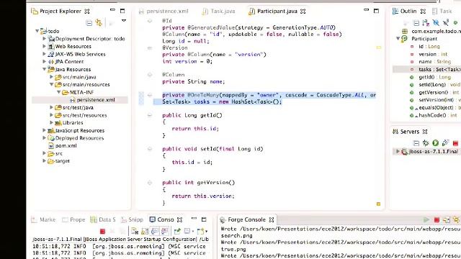The width and height of the screenshot is (461, 259).
Task: Click the Outline view icon
Action: 395,12
